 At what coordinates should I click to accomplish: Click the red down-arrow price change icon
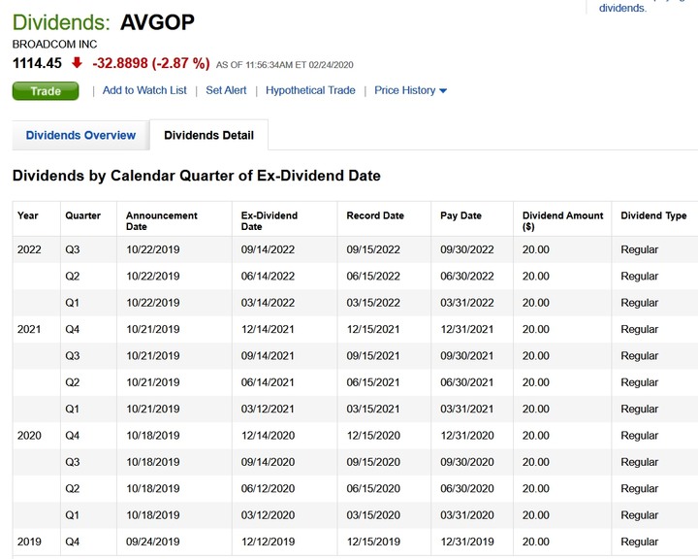point(77,62)
